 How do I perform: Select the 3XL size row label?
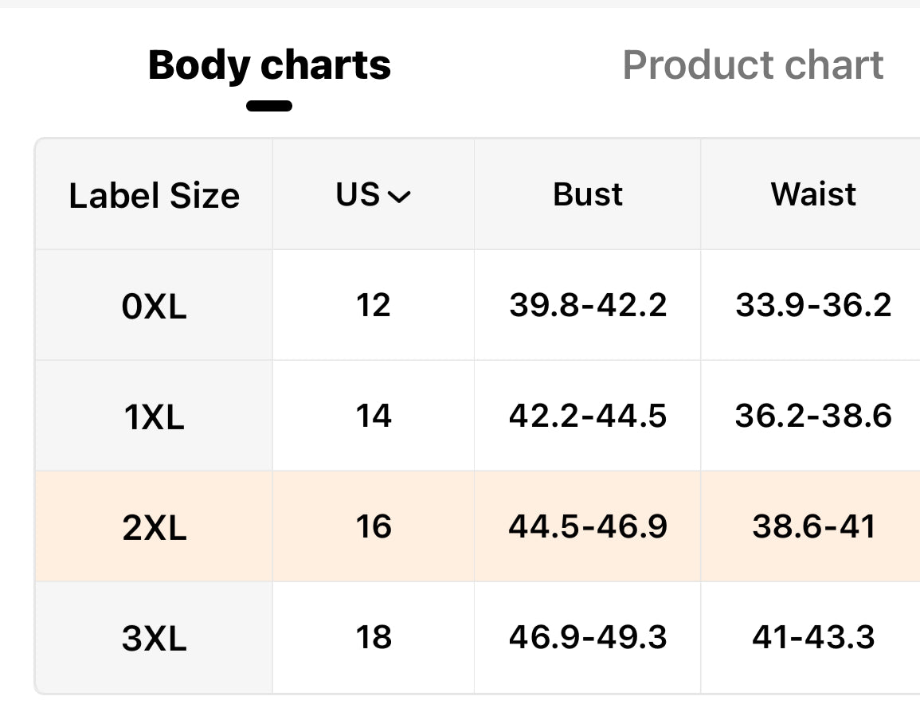(x=154, y=638)
